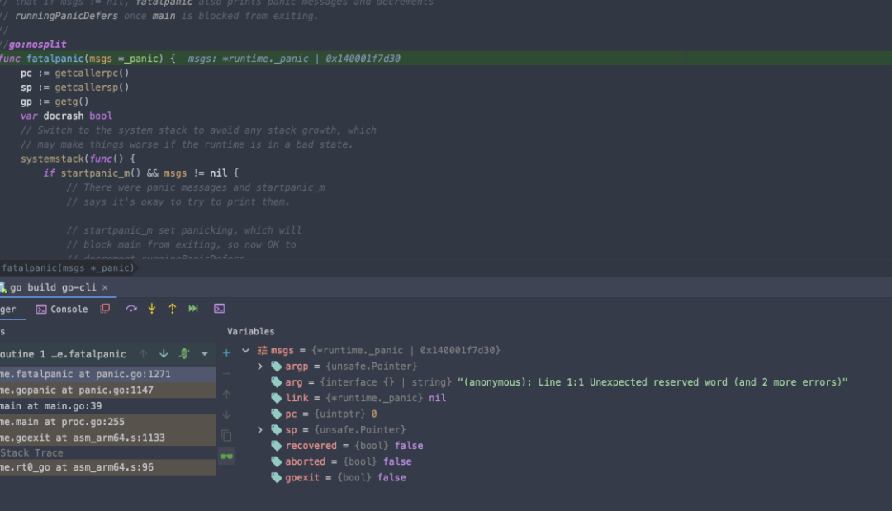Move watch down in variables toolbar
The width and height of the screenshot is (892, 511).
[226, 414]
